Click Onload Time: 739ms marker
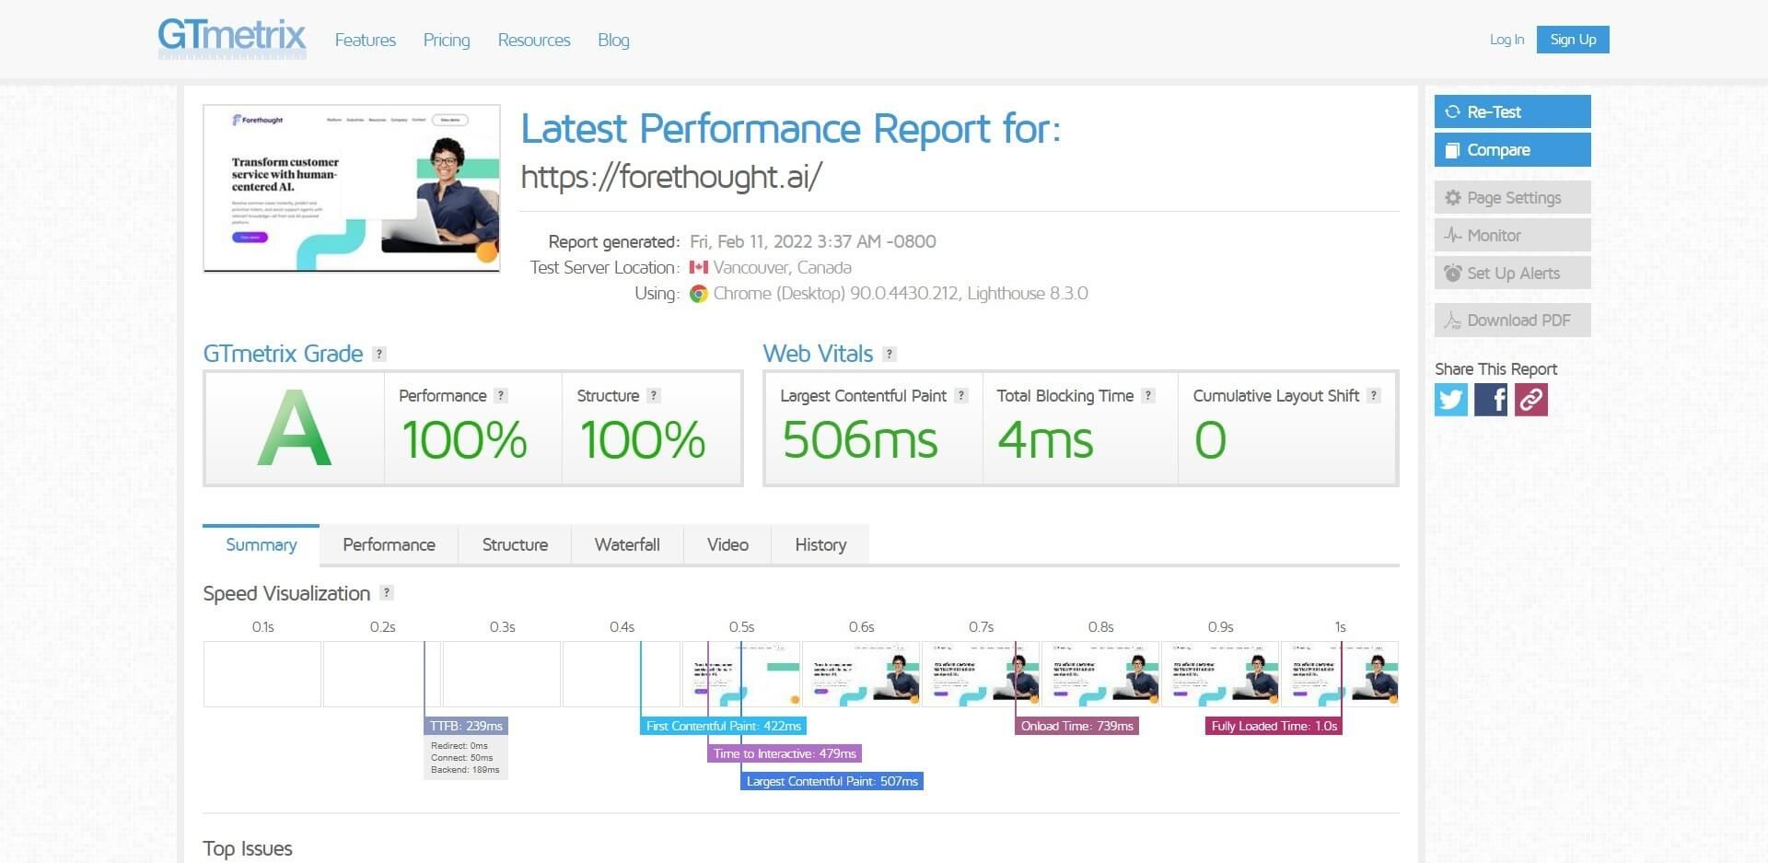Image resolution: width=1768 pixels, height=863 pixels. click(1077, 726)
